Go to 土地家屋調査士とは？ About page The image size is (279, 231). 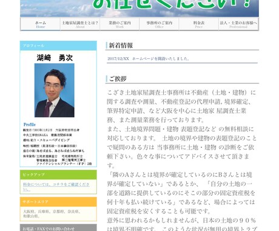coord(80,24)
